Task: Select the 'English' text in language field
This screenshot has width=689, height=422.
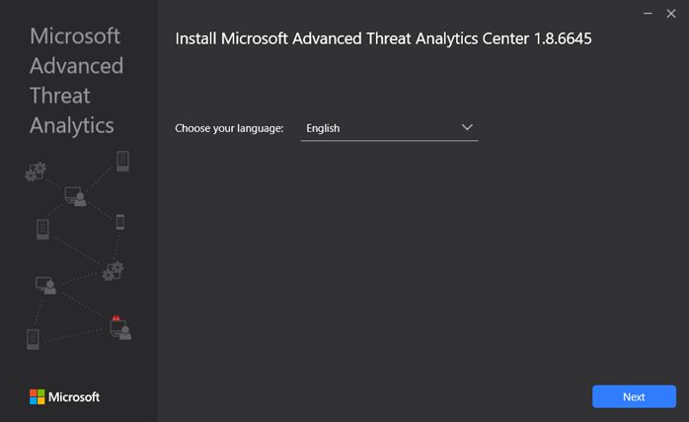Action: pyautogui.click(x=323, y=128)
